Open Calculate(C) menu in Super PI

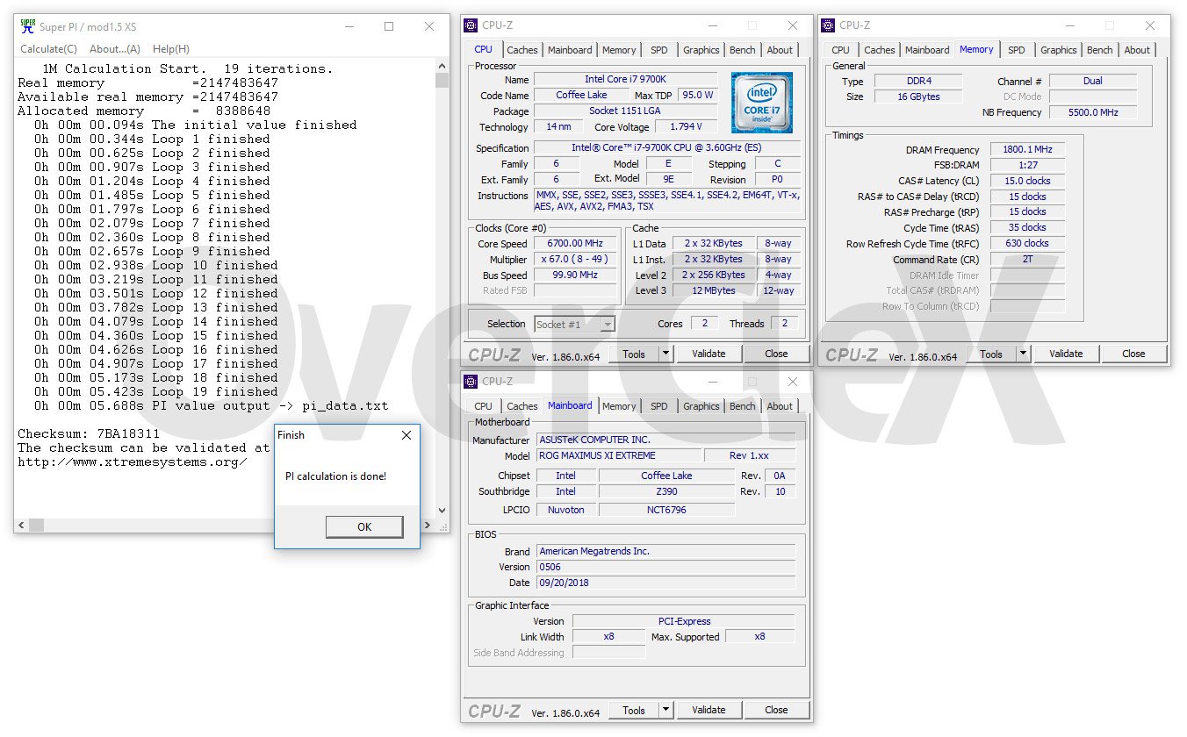coord(48,49)
